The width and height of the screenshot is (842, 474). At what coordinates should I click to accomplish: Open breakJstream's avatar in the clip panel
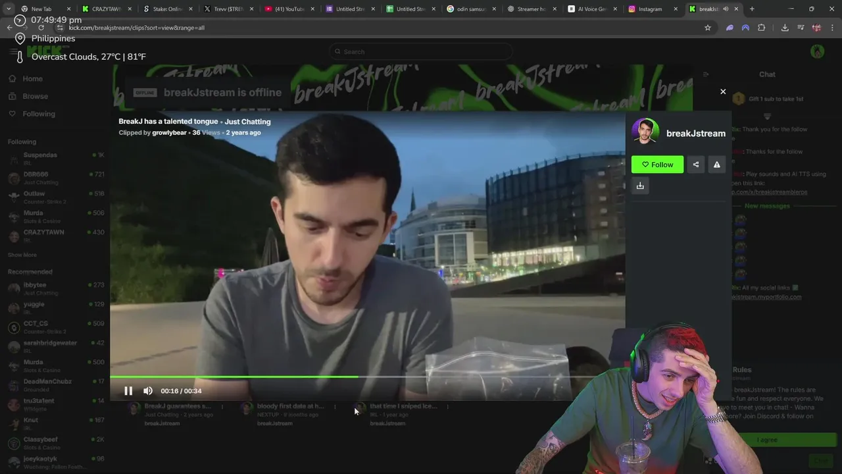pyautogui.click(x=645, y=132)
